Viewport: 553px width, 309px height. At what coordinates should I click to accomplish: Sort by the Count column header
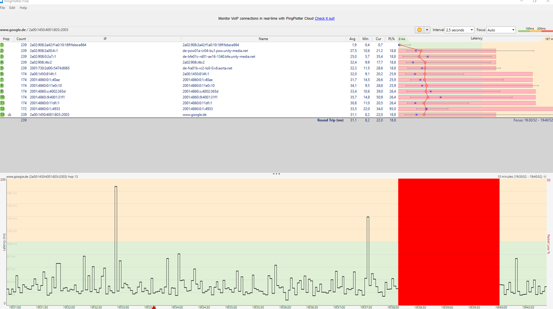click(x=21, y=39)
